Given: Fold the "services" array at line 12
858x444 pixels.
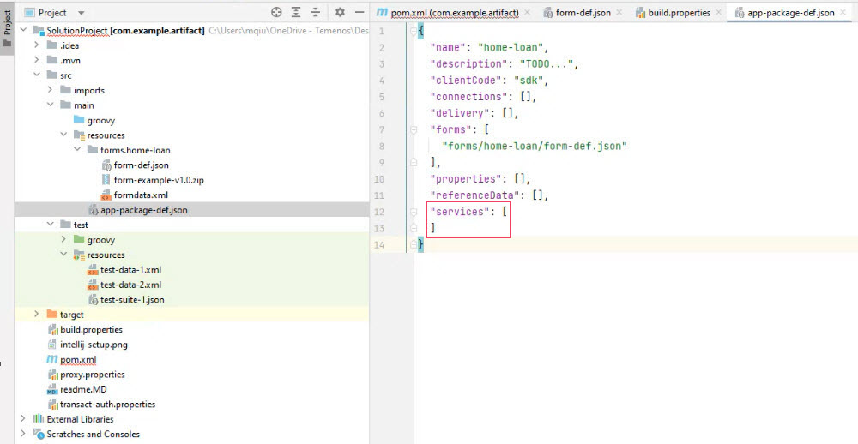Looking at the screenshot, I should [x=414, y=212].
